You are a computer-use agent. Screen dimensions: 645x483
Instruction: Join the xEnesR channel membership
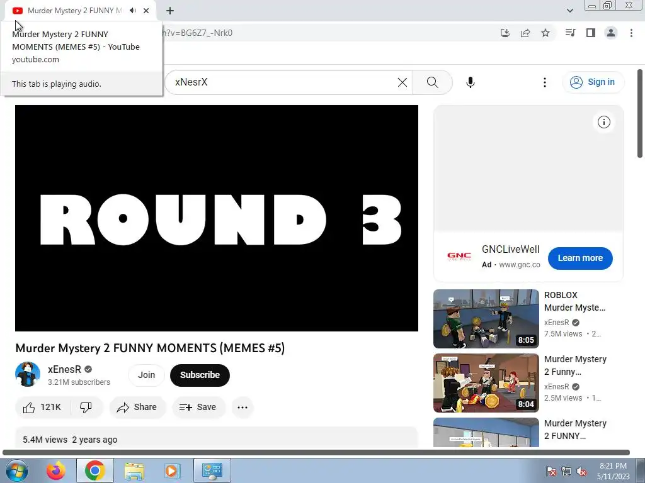[146, 375]
